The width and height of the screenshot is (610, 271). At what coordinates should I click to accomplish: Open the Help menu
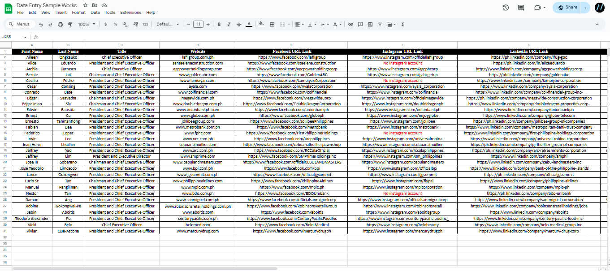point(151,13)
